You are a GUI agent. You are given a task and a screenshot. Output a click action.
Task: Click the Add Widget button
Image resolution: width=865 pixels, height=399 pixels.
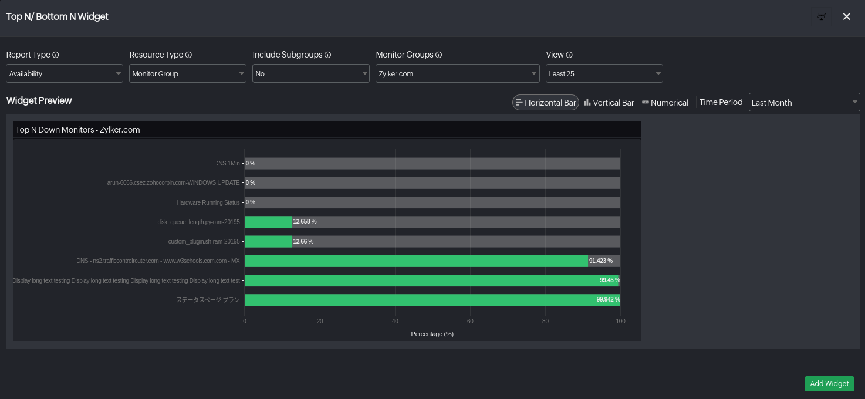pos(829,384)
